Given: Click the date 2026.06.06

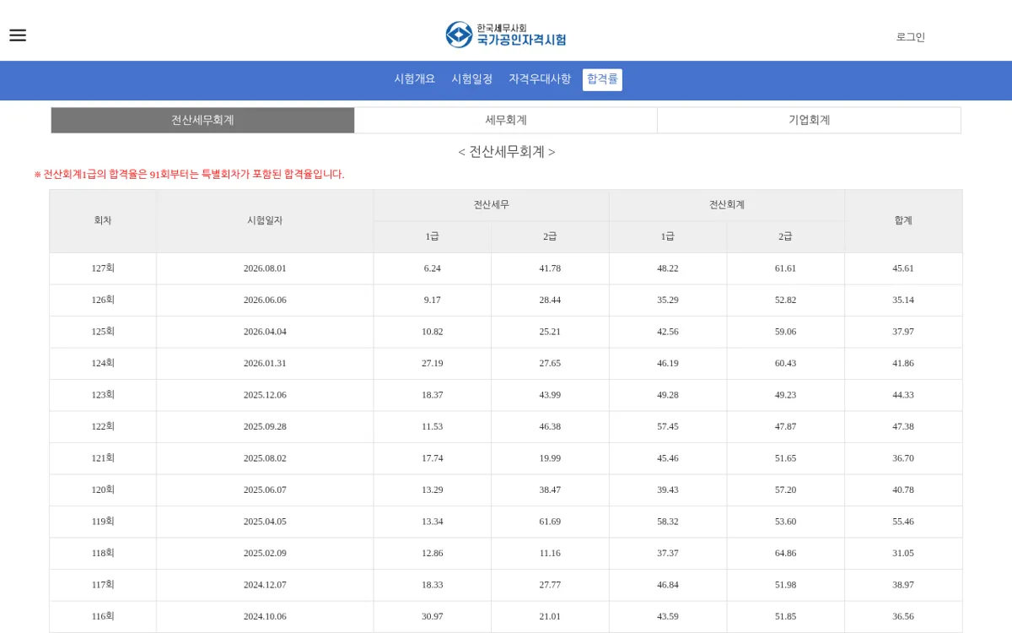Looking at the screenshot, I should (x=265, y=300).
